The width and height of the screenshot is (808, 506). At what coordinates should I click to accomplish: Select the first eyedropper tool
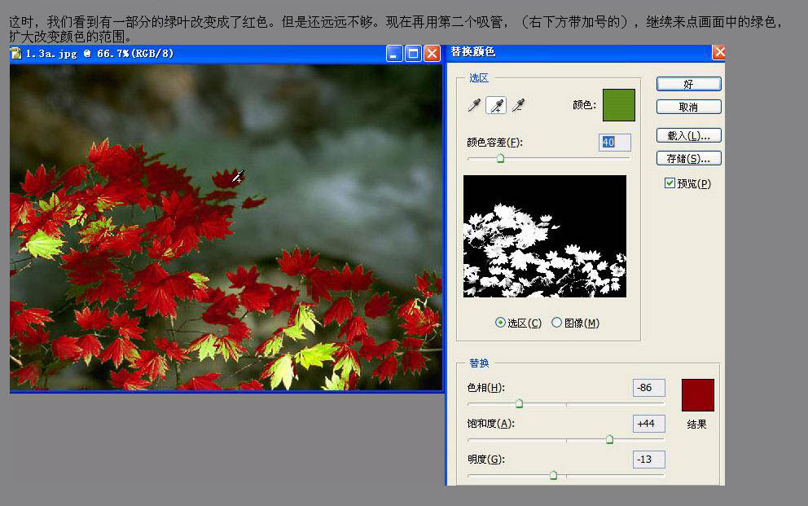pyautogui.click(x=474, y=105)
